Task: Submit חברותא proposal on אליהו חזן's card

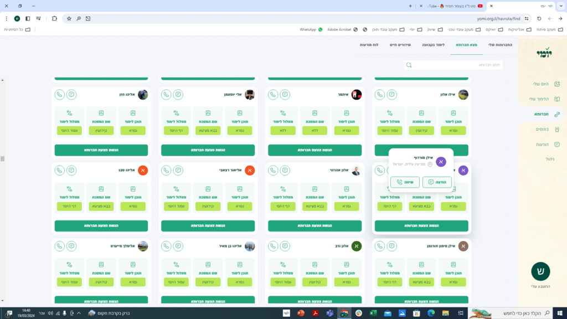Action: [101, 150]
